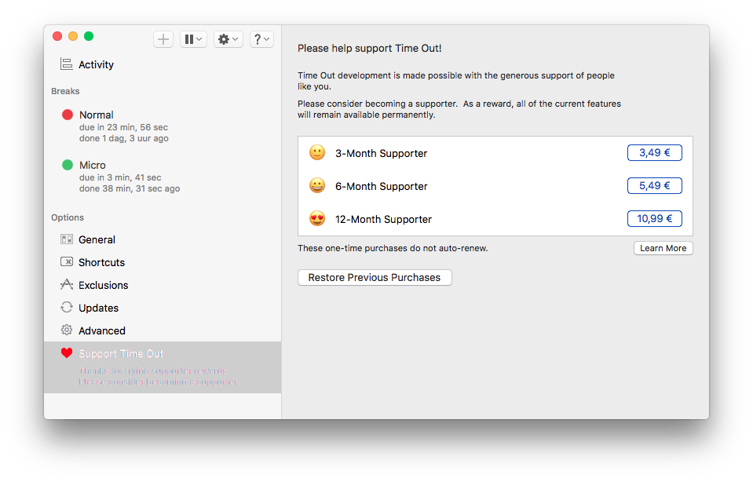Buy 3-Month Supporter for 3,49 €
Image resolution: width=753 pixels, height=482 pixels.
pyautogui.click(x=654, y=153)
